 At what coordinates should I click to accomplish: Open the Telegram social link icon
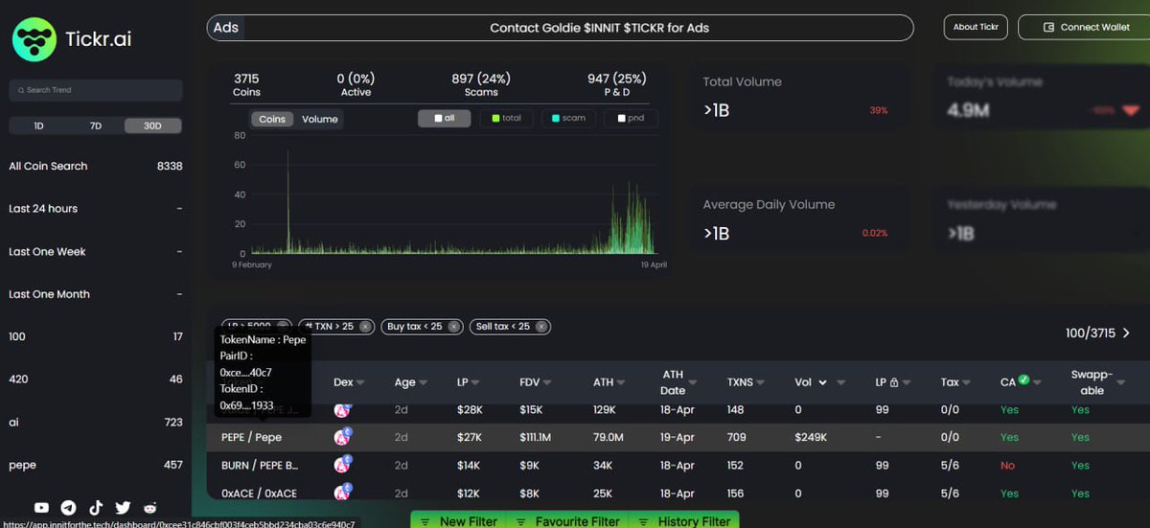pyautogui.click(x=68, y=508)
